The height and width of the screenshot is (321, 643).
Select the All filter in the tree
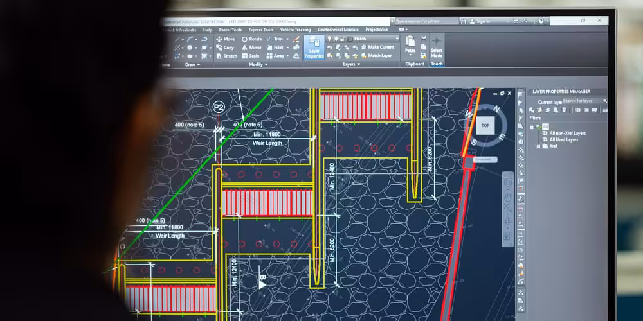(x=545, y=127)
